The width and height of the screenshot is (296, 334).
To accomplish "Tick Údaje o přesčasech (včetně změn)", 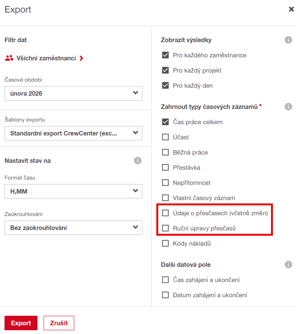I will pos(165,213).
